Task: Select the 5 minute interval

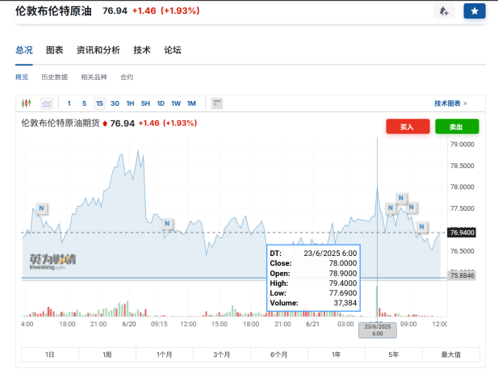Action: [84, 103]
